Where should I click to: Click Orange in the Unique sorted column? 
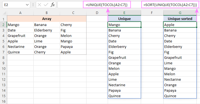click(180, 85)
